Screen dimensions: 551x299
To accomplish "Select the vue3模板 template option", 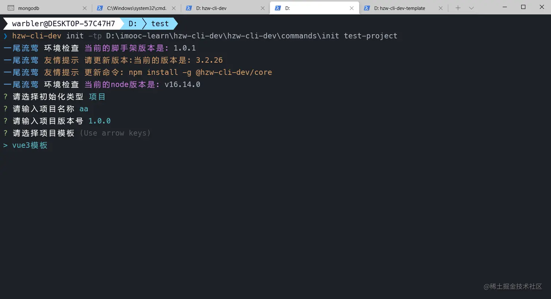I will (30, 145).
